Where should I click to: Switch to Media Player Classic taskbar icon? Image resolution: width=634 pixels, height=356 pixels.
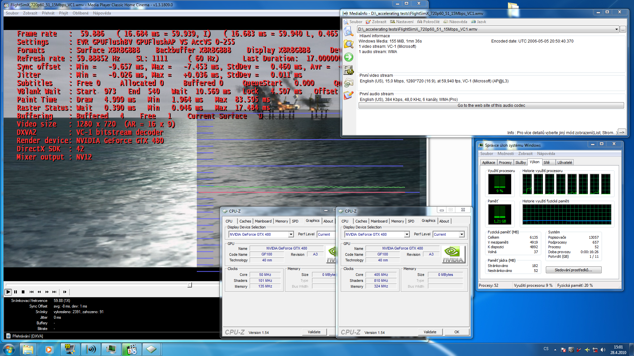tap(131, 349)
